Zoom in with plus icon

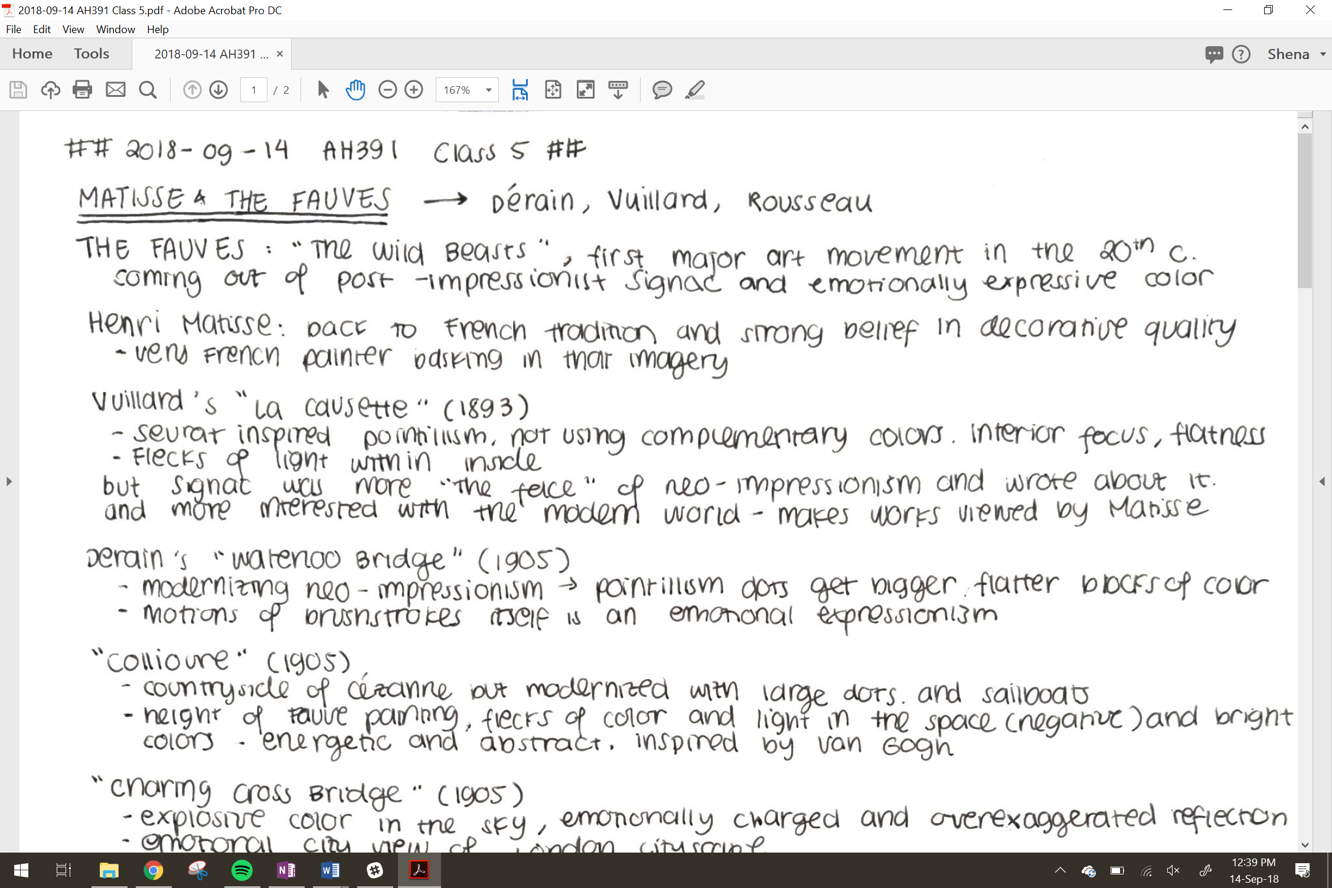coord(414,90)
